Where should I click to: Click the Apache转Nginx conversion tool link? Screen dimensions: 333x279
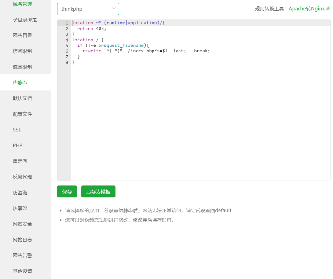point(307,9)
